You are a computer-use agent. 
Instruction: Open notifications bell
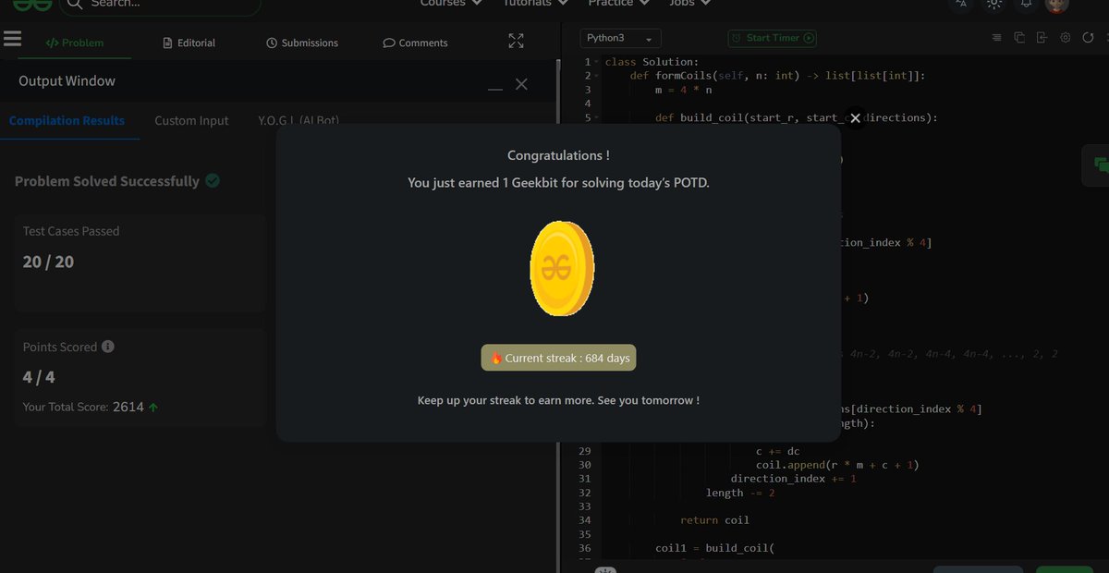(1026, 4)
